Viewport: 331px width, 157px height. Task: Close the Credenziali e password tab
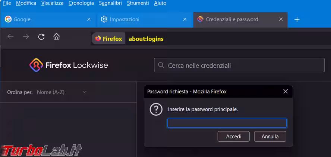[x=281, y=19]
